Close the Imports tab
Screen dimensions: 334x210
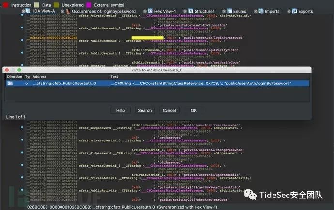tap(256, 11)
